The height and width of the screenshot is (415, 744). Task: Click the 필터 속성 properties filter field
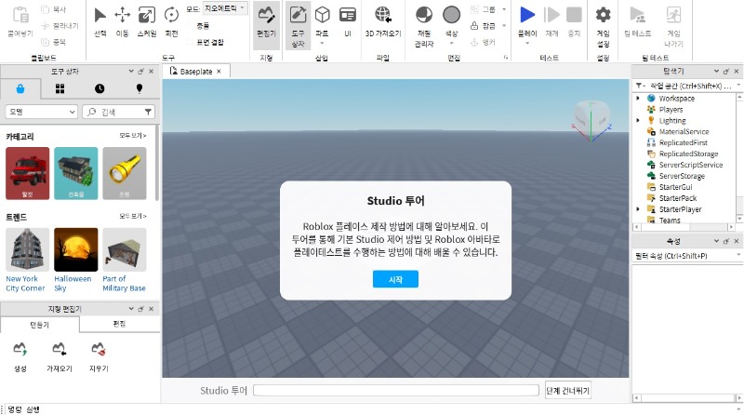pos(687,256)
